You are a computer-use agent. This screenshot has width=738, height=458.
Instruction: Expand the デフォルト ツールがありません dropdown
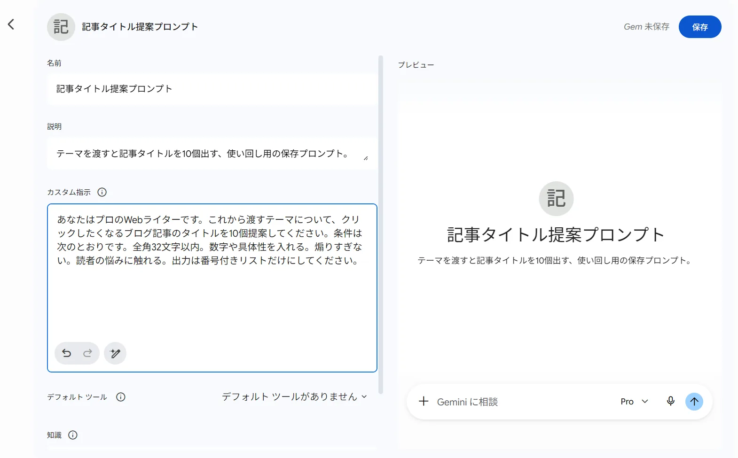tap(294, 397)
